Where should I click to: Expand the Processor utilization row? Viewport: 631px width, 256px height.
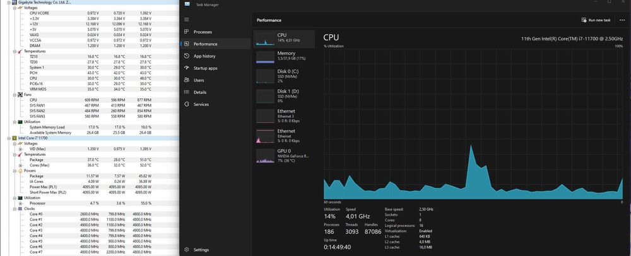click(20, 204)
